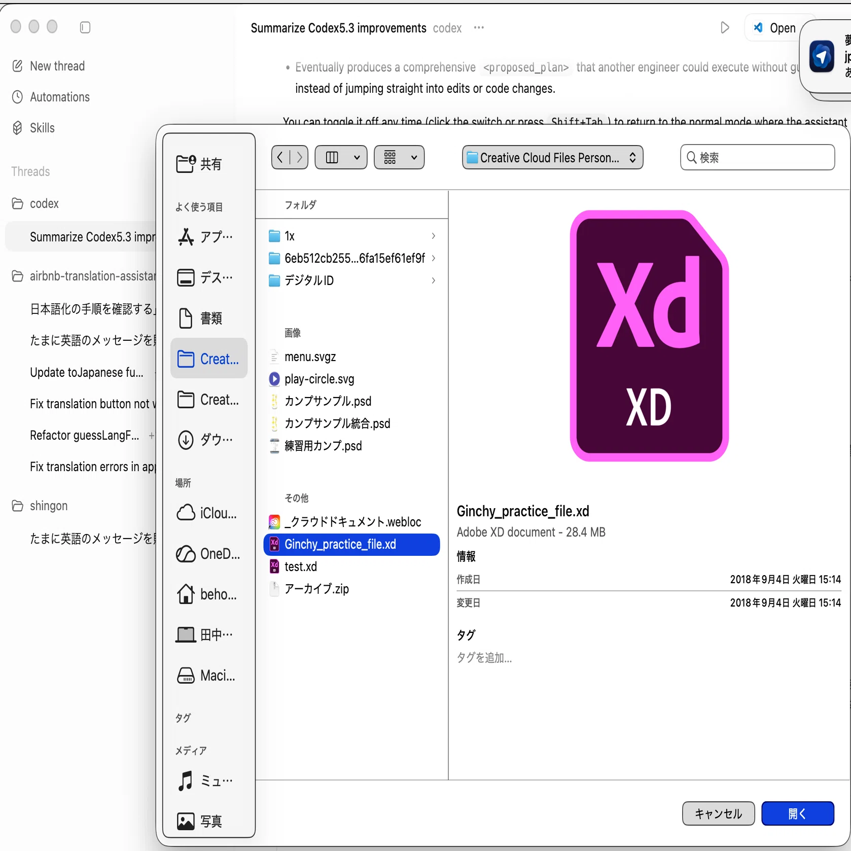851x851 pixels.
Task: Open Automations in Codex sidebar
Action: coord(59,97)
